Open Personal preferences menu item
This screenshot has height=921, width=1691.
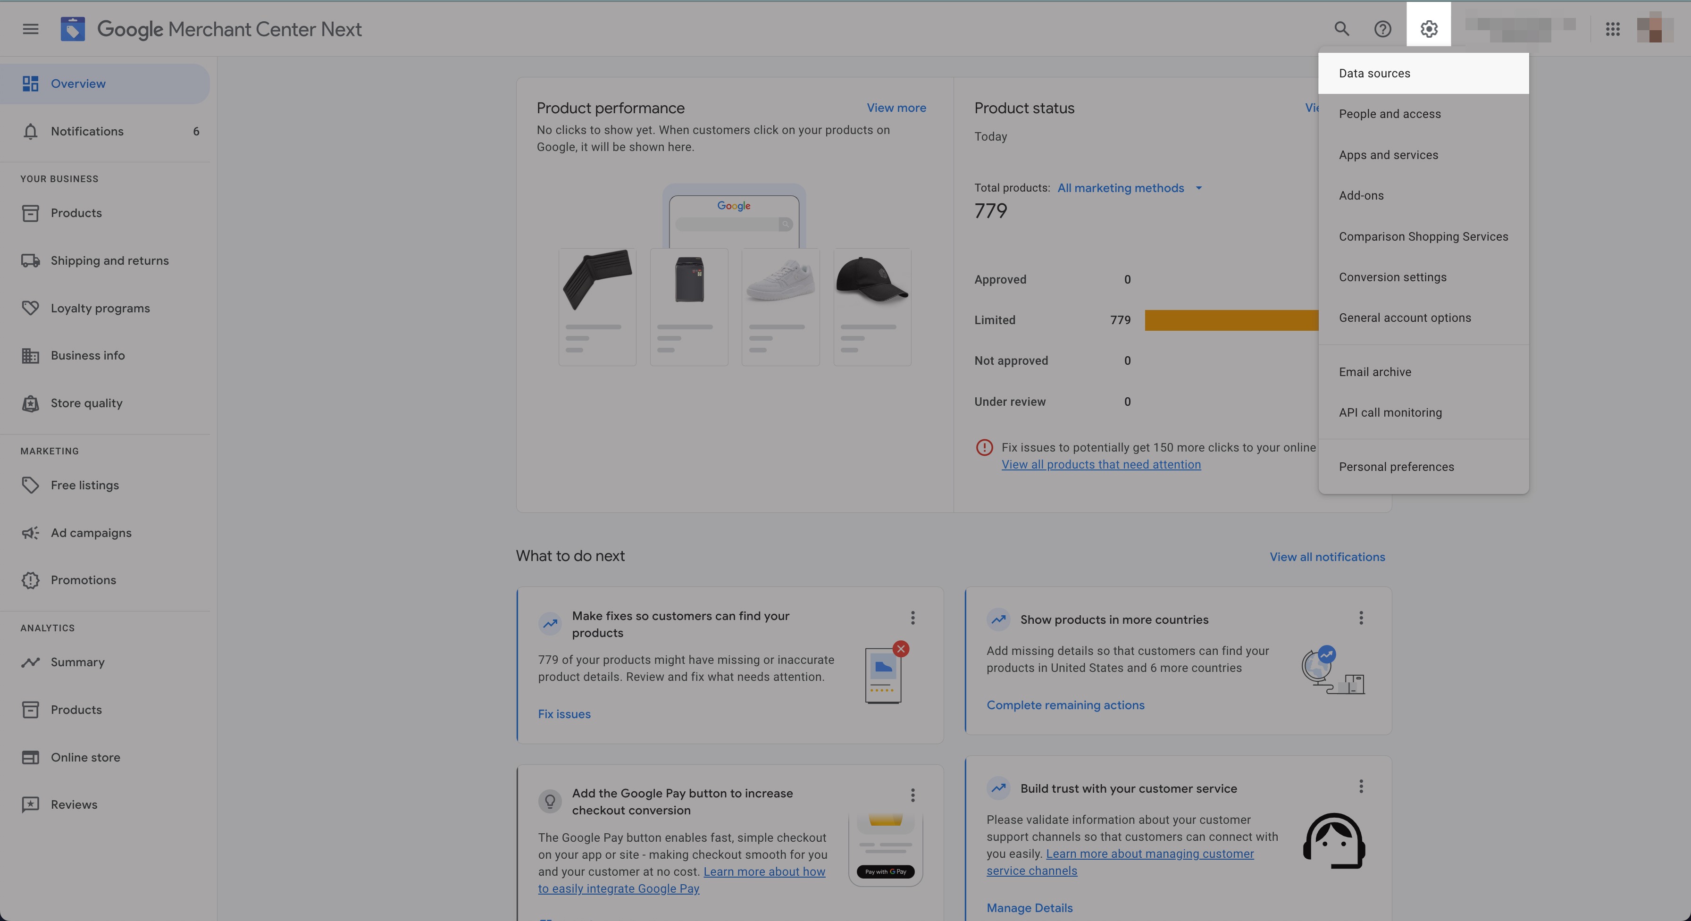click(x=1423, y=467)
